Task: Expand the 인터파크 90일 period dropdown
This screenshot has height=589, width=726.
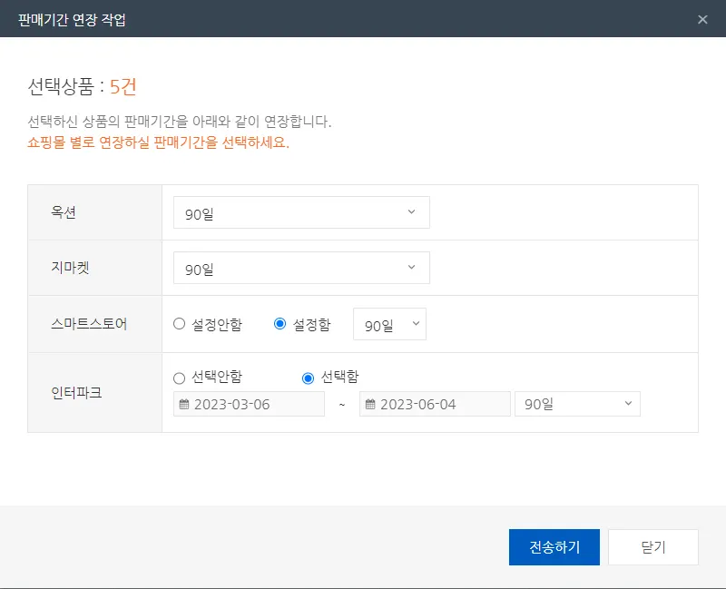Action: tap(577, 404)
